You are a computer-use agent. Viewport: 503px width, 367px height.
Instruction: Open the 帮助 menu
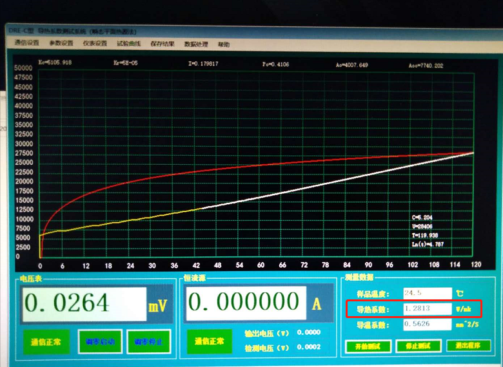223,44
